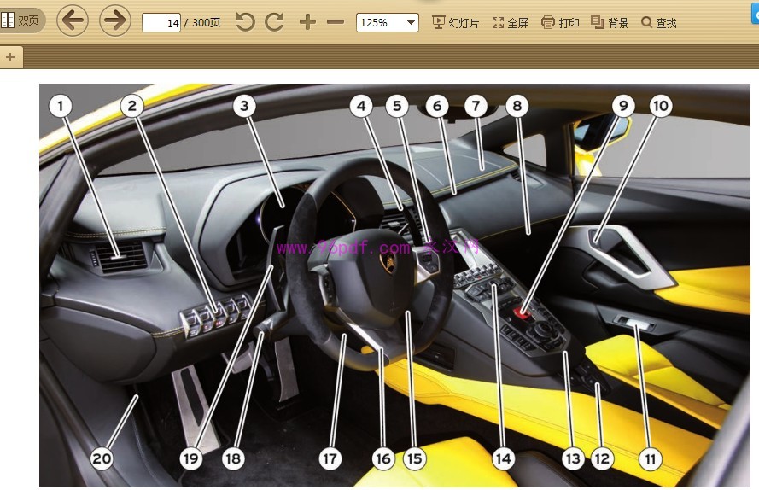
Task: Rotate page counterclockwise
Action: tap(245, 22)
